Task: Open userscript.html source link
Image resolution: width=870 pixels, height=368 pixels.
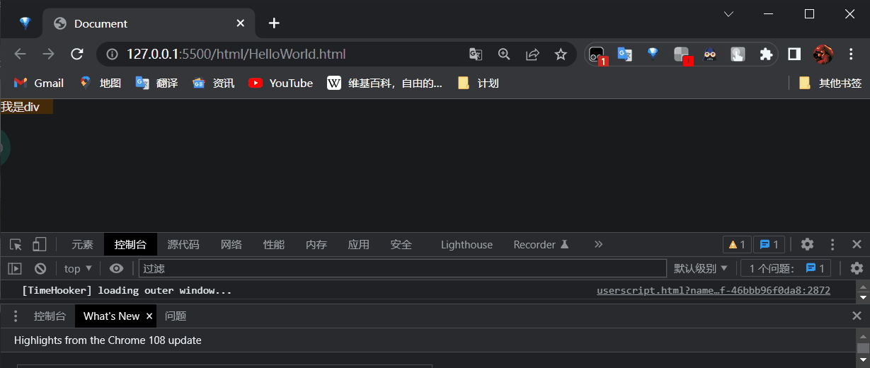Action: pos(714,290)
